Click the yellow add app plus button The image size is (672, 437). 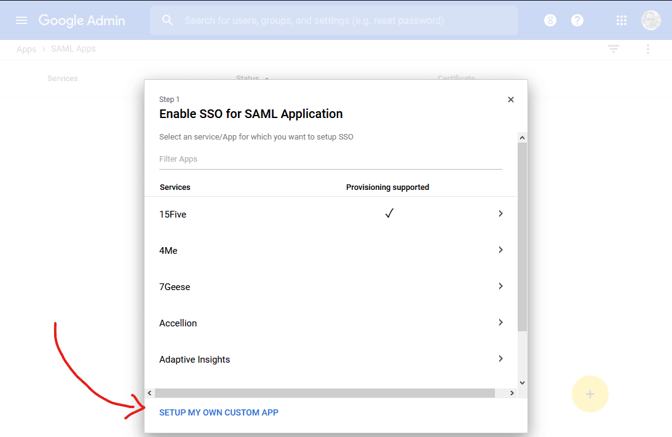click(590, 394)
